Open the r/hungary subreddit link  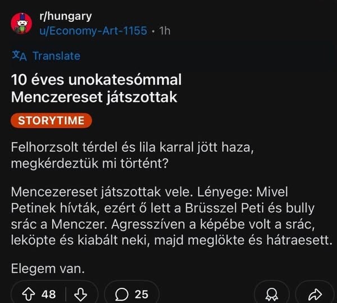pyautogui.click(x=65, y=16)
